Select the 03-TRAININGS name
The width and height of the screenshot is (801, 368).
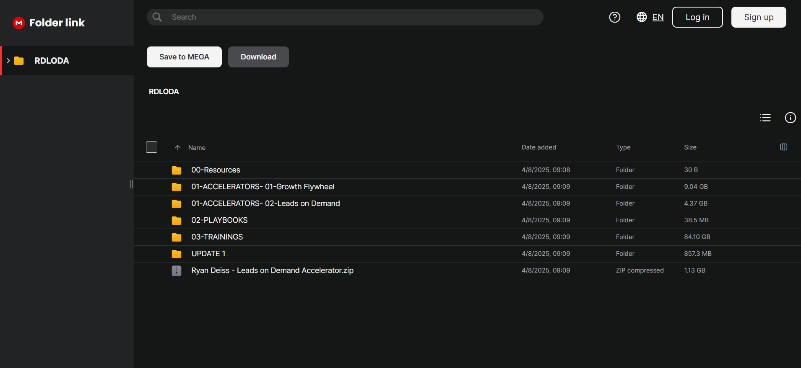217,237
